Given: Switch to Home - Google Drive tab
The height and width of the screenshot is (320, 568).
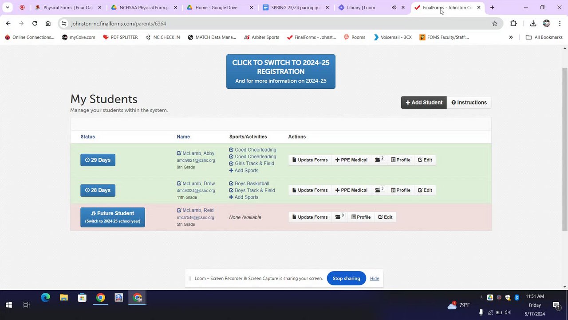Looking at the screenshot, I should click(221, 8).
